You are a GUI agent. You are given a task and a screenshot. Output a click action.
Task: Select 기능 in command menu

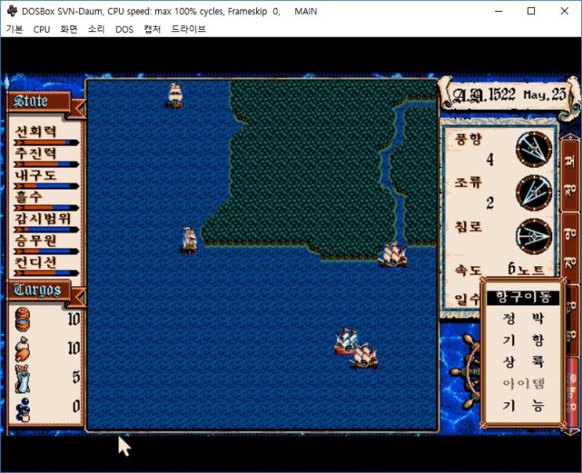tap(523, 405)
